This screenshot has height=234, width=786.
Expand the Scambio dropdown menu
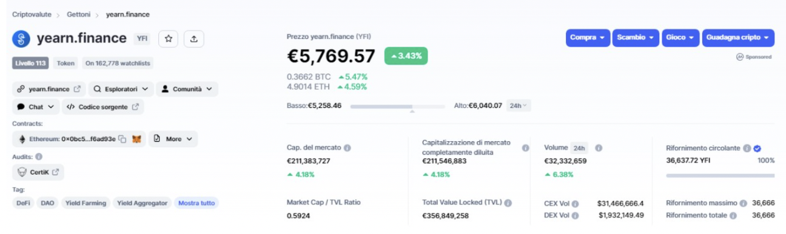click(635, 38)
